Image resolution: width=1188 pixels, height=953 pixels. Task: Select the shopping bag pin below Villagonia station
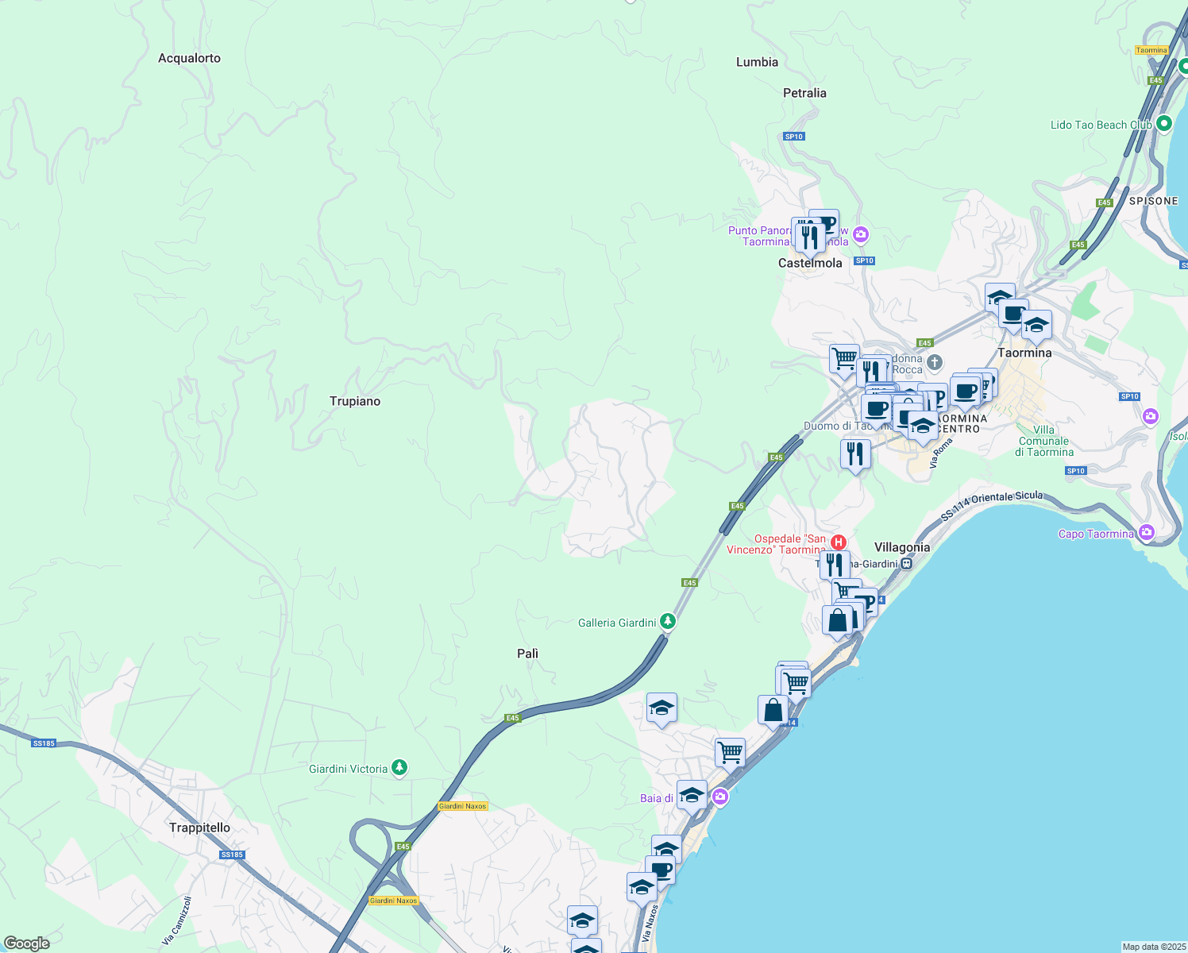click(837, 621)
